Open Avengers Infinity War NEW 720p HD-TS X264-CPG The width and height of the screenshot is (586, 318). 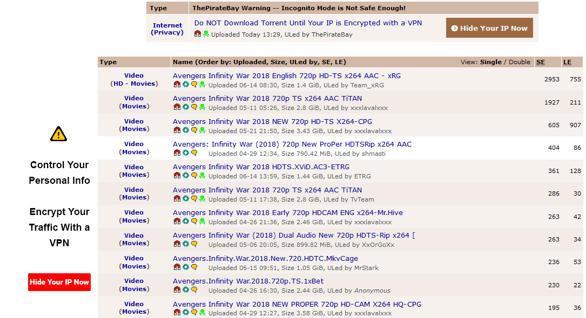click(272, 121)
